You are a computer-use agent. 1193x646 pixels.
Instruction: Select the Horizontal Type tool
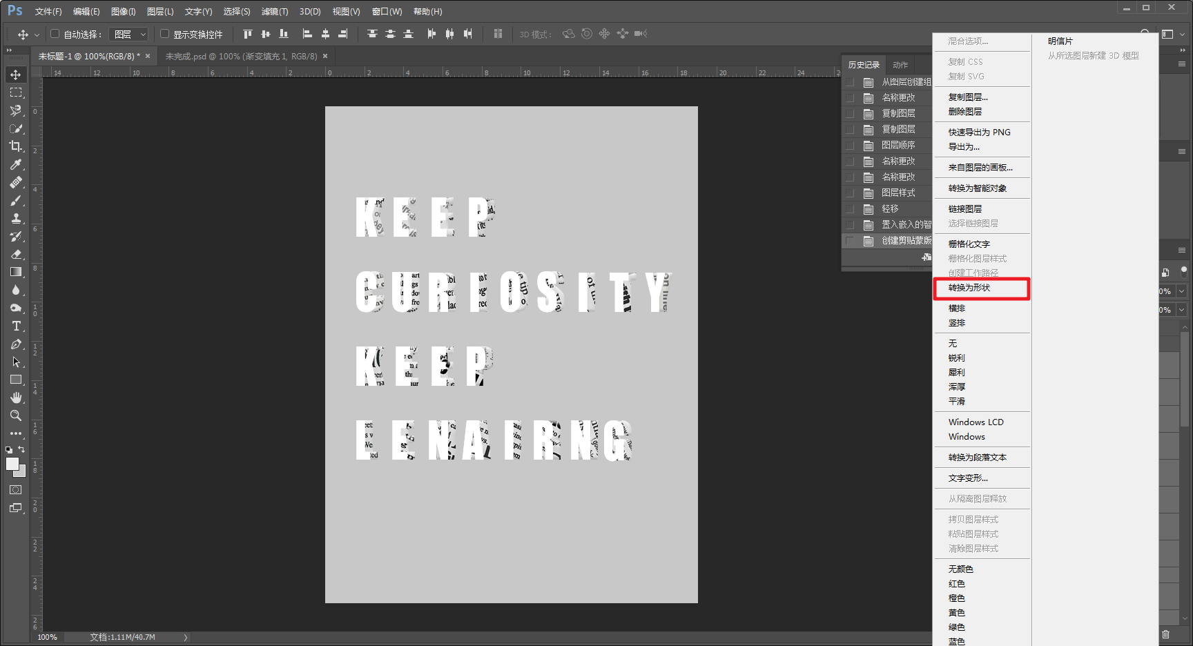click(16, 326)
